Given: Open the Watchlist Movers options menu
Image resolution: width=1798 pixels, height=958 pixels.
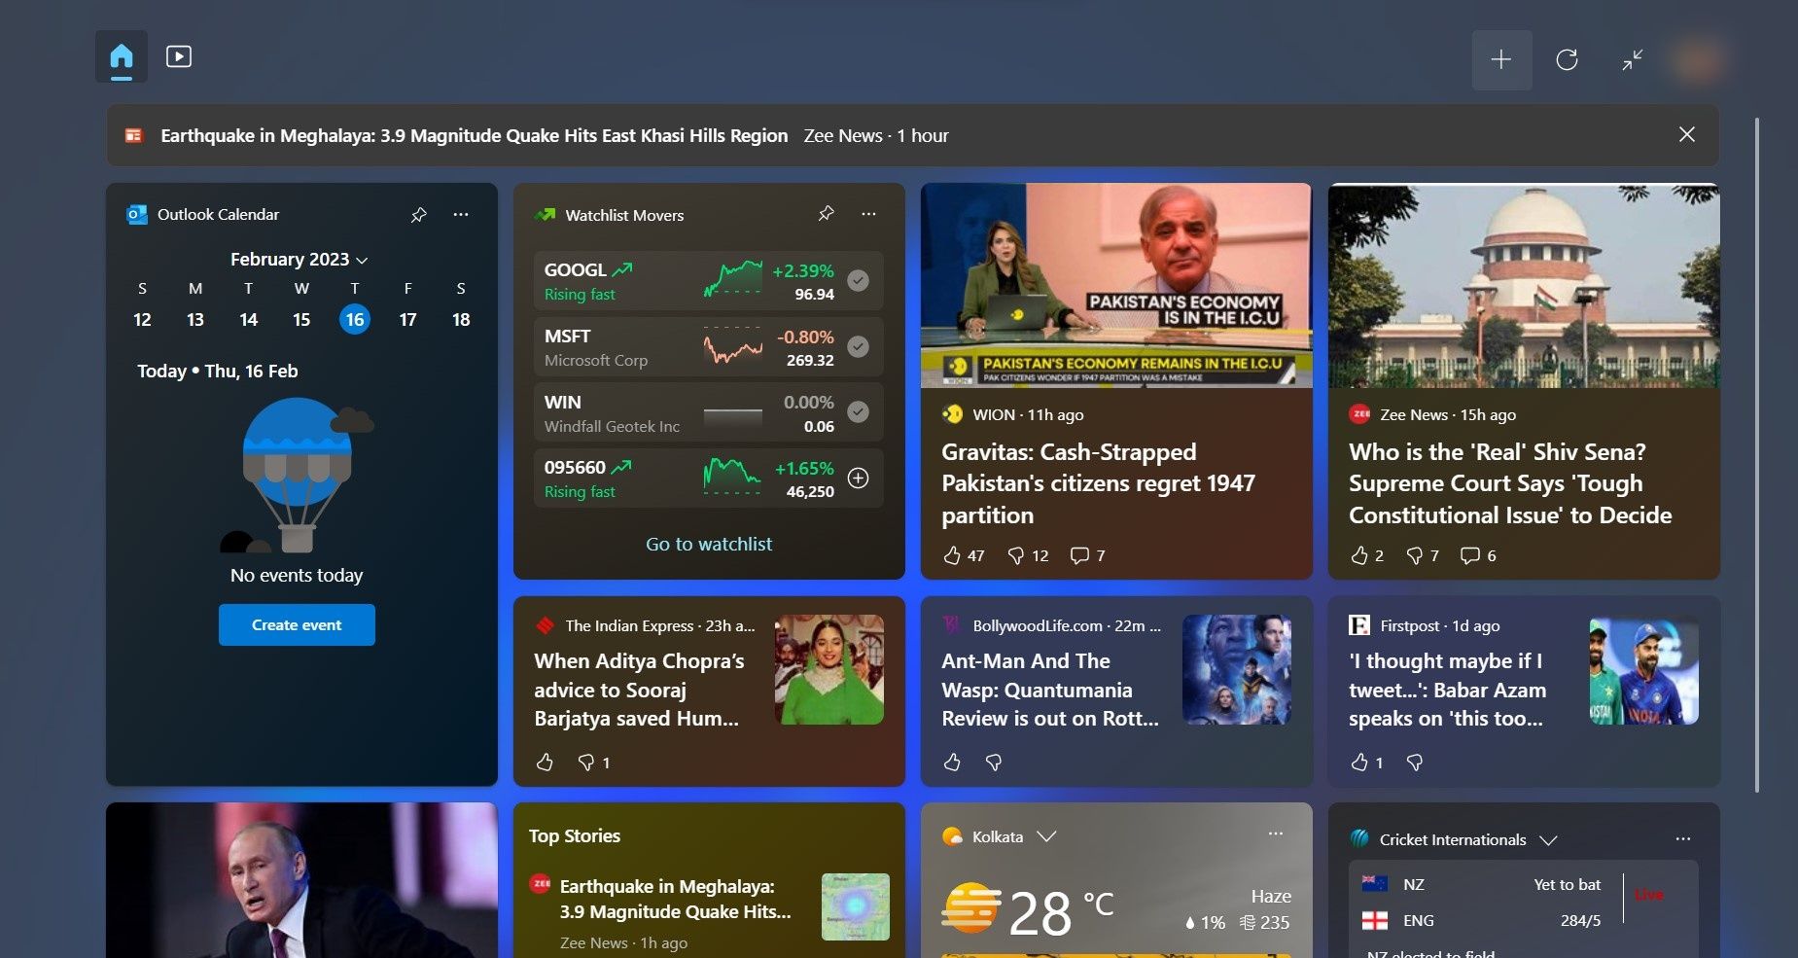Looking at the screenshot, I should click(868, 213).
